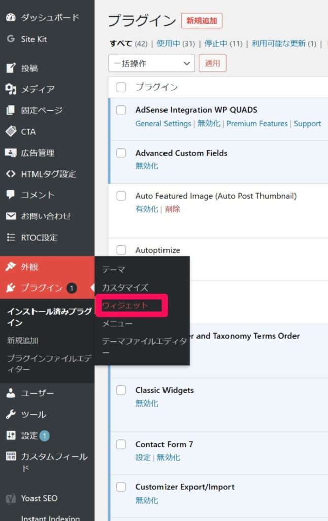Viewport: 328px width, 521px height.
Task: Open 新規追加 in the plugin submenu
Action: click(22, 340)
